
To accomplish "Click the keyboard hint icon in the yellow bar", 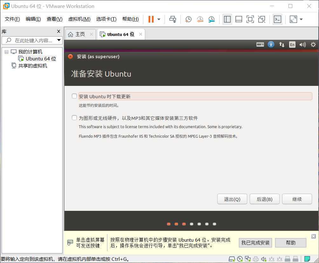I will point(70,242).
